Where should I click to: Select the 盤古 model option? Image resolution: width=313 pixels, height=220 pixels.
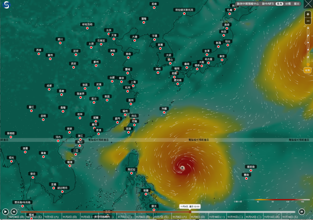[x=296, y=4]
